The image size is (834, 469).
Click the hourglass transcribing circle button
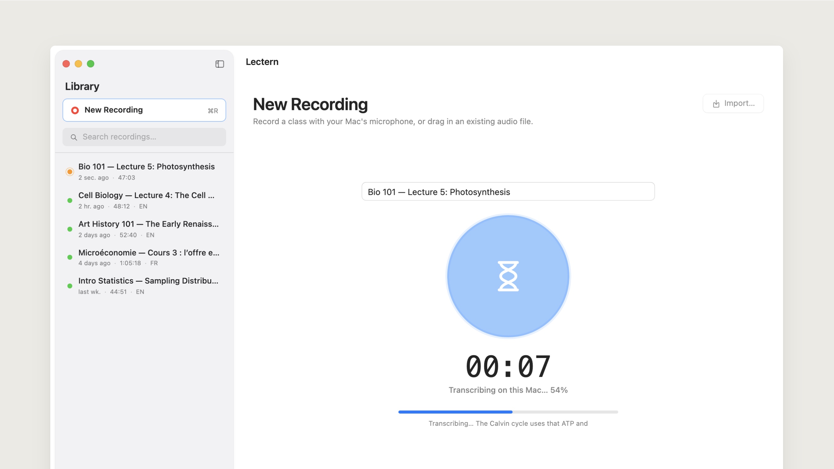coord(508,276)
